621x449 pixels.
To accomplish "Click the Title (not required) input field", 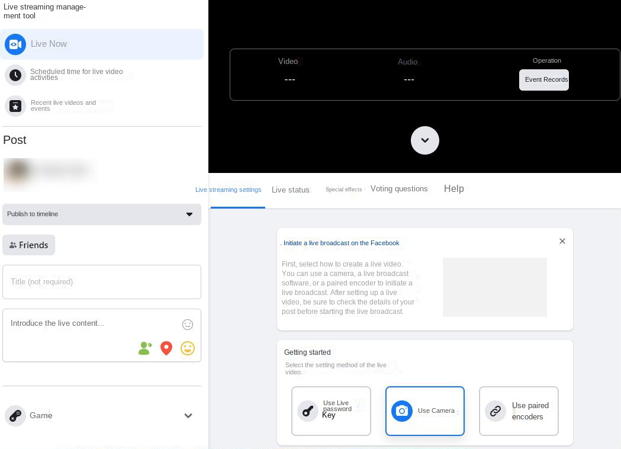I will (102, 282).
